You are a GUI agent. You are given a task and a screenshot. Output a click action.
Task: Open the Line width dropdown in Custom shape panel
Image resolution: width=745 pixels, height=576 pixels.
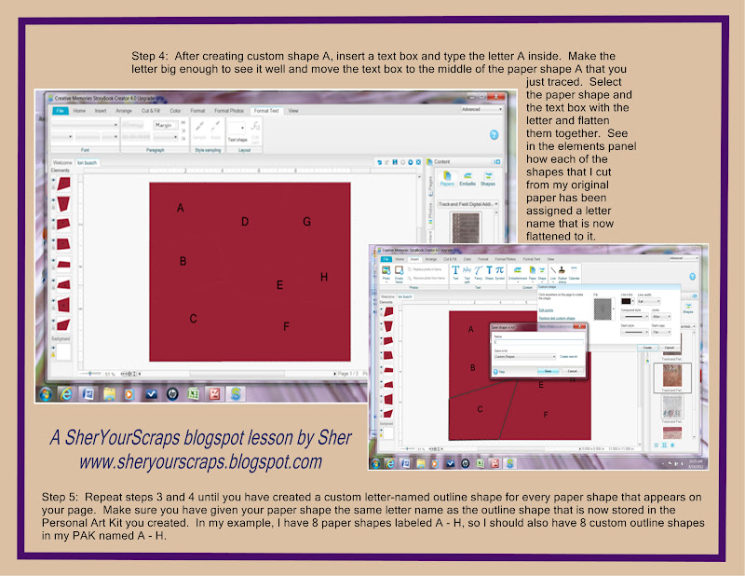(x=648, y=302)
